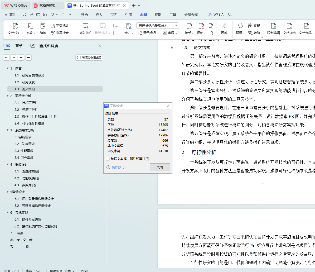Run spell check (拼写检查)
This screenshot has height=272, width=315.
tap(61, 33)
